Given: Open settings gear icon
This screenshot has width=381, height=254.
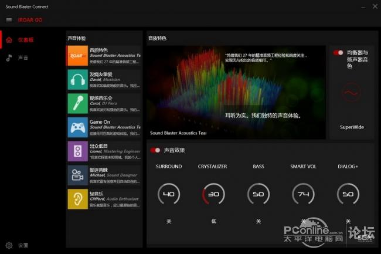Looking at the screenshot, I should pos(9,245).
